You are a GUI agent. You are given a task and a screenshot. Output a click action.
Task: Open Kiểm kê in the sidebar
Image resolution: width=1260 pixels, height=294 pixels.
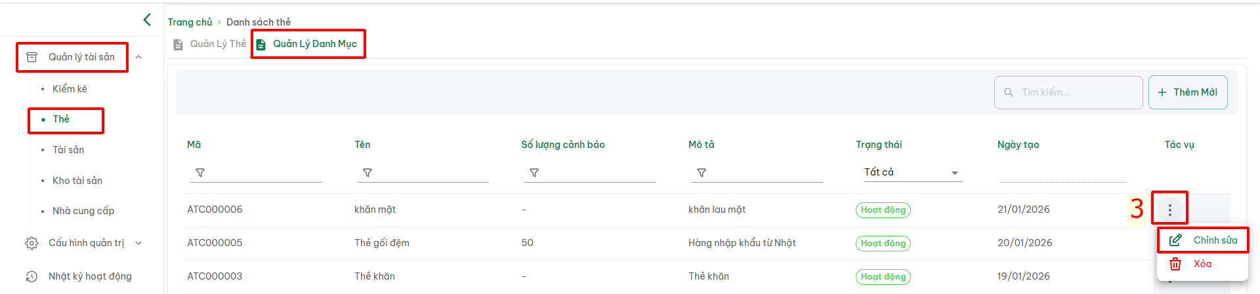click(x=70, y=88)
